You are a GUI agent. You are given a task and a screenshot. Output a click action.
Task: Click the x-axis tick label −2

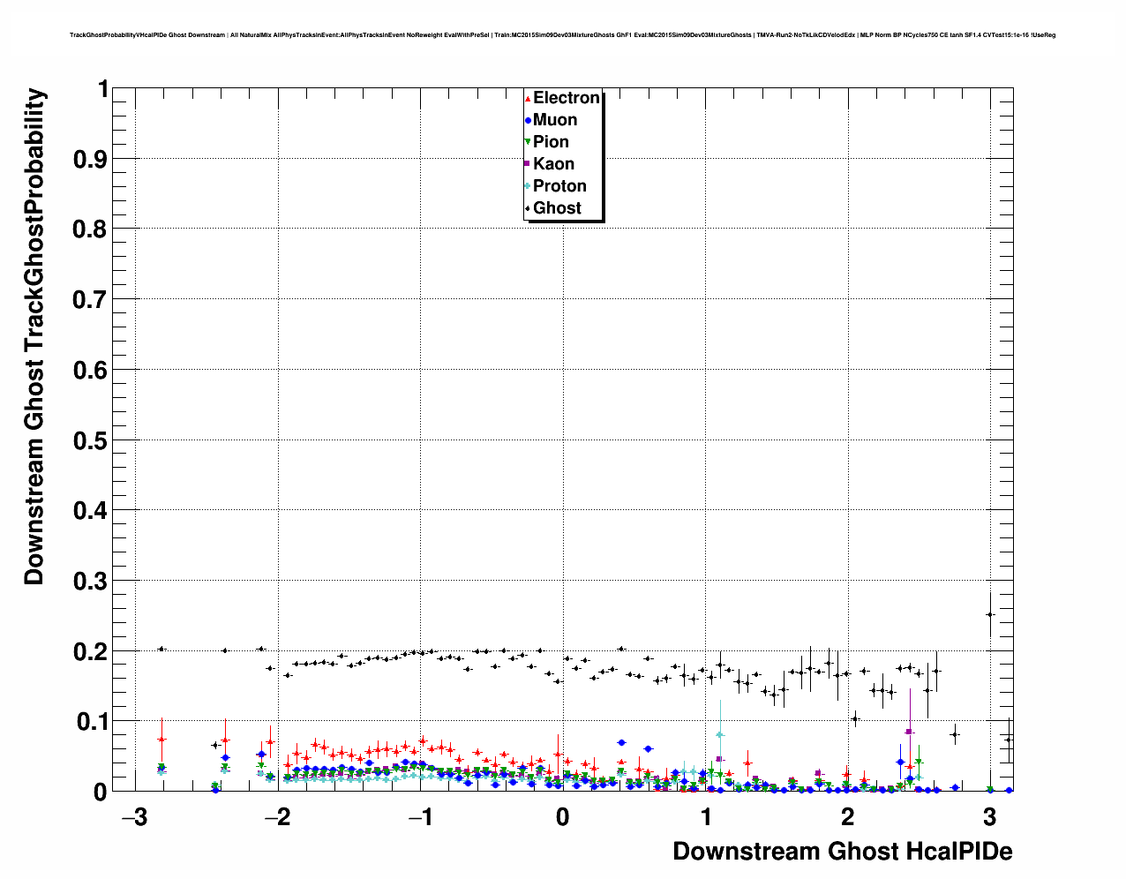276,817
